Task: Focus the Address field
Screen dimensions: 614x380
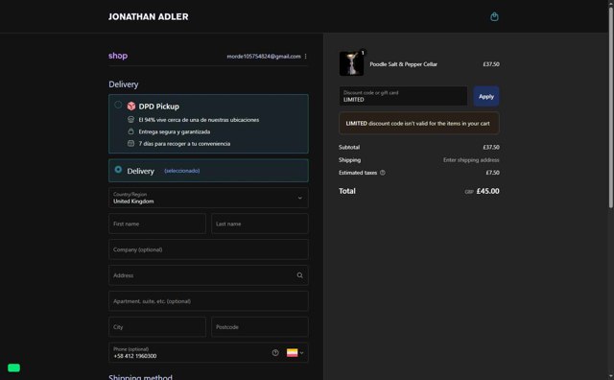Action: [x=208, y=275]
